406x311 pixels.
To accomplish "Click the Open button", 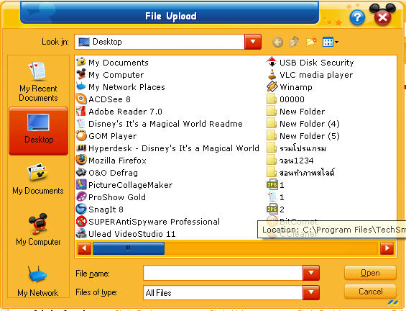I will coord(370,273).
